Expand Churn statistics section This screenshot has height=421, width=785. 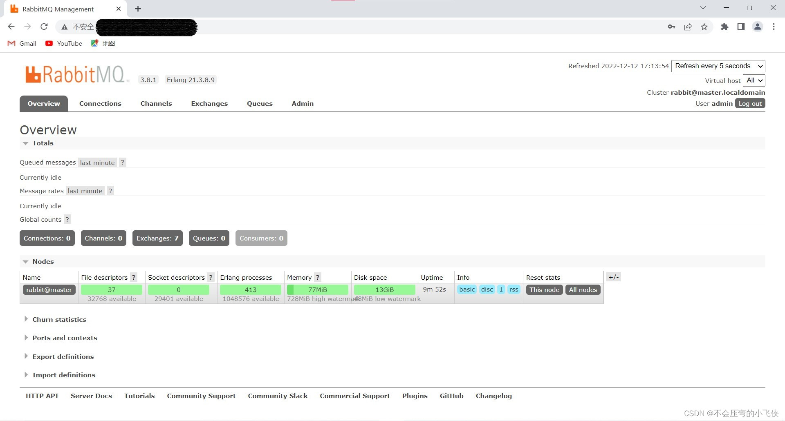(55, 319)
